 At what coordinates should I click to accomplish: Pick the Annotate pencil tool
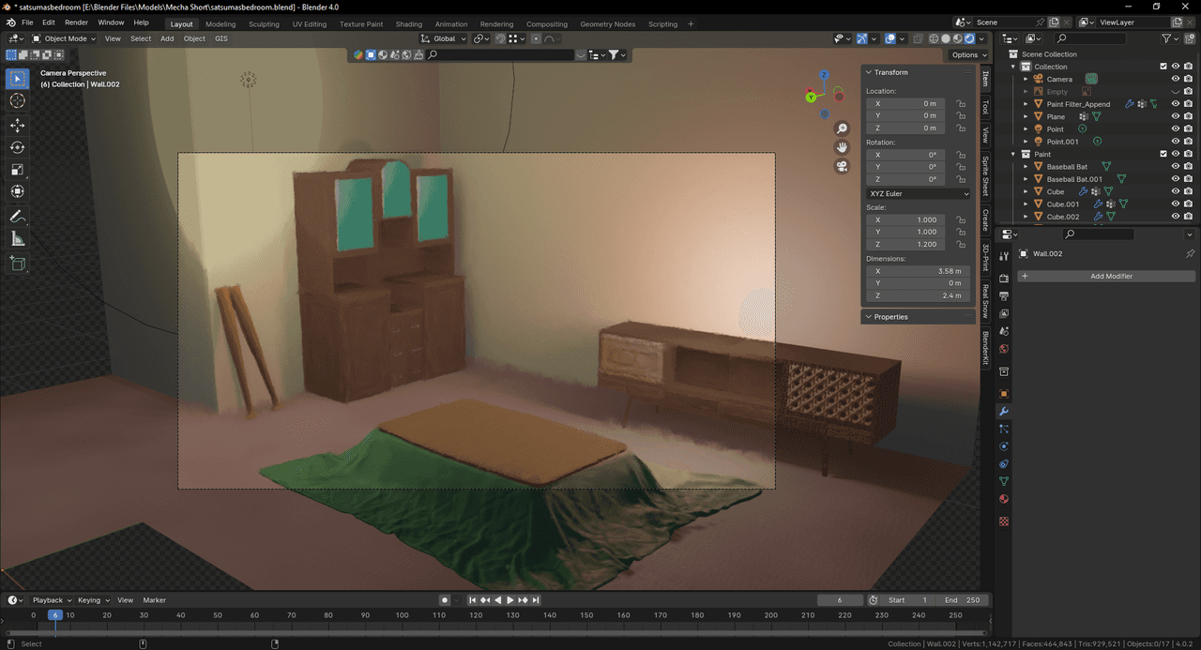(18, 216)
